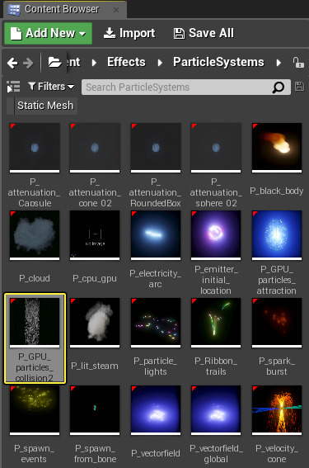Select P_attenuation_Capsule asset thumbnail
Image resolution: width=309 pixels, height=468 pixels.
[35, 148]
